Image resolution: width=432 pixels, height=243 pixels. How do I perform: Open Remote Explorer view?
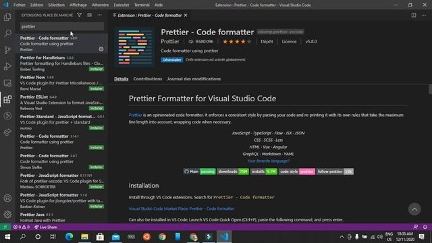(7, 83)
